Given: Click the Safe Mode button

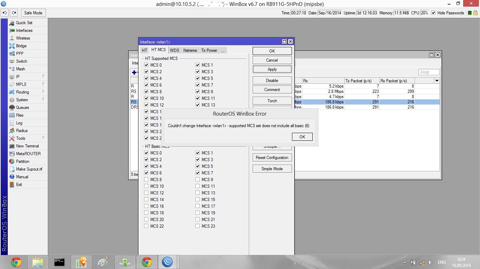Looking at the screenshot, I should (x=33, y=13).
